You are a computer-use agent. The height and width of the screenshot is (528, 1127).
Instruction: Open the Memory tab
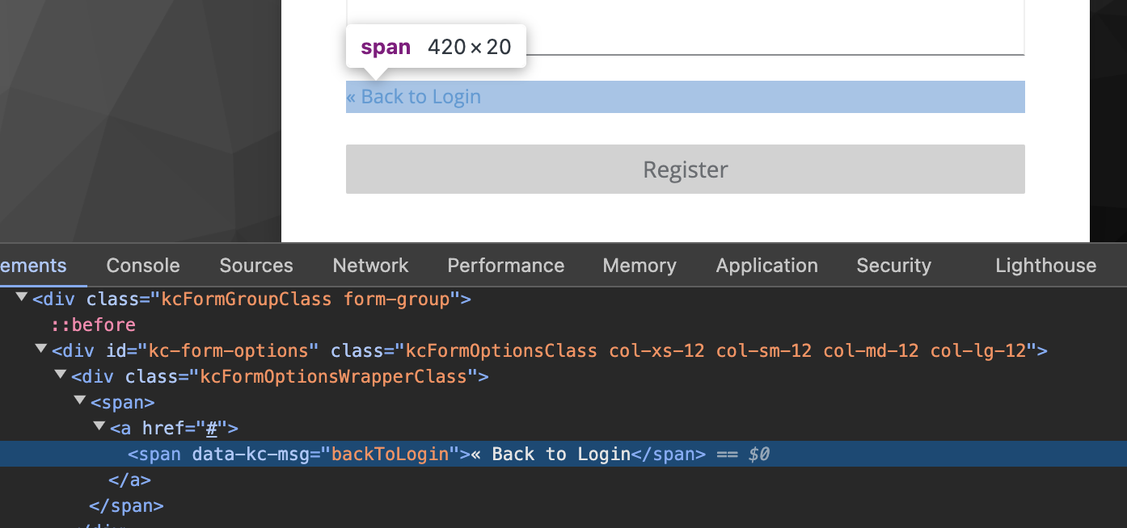coord(639,266)
